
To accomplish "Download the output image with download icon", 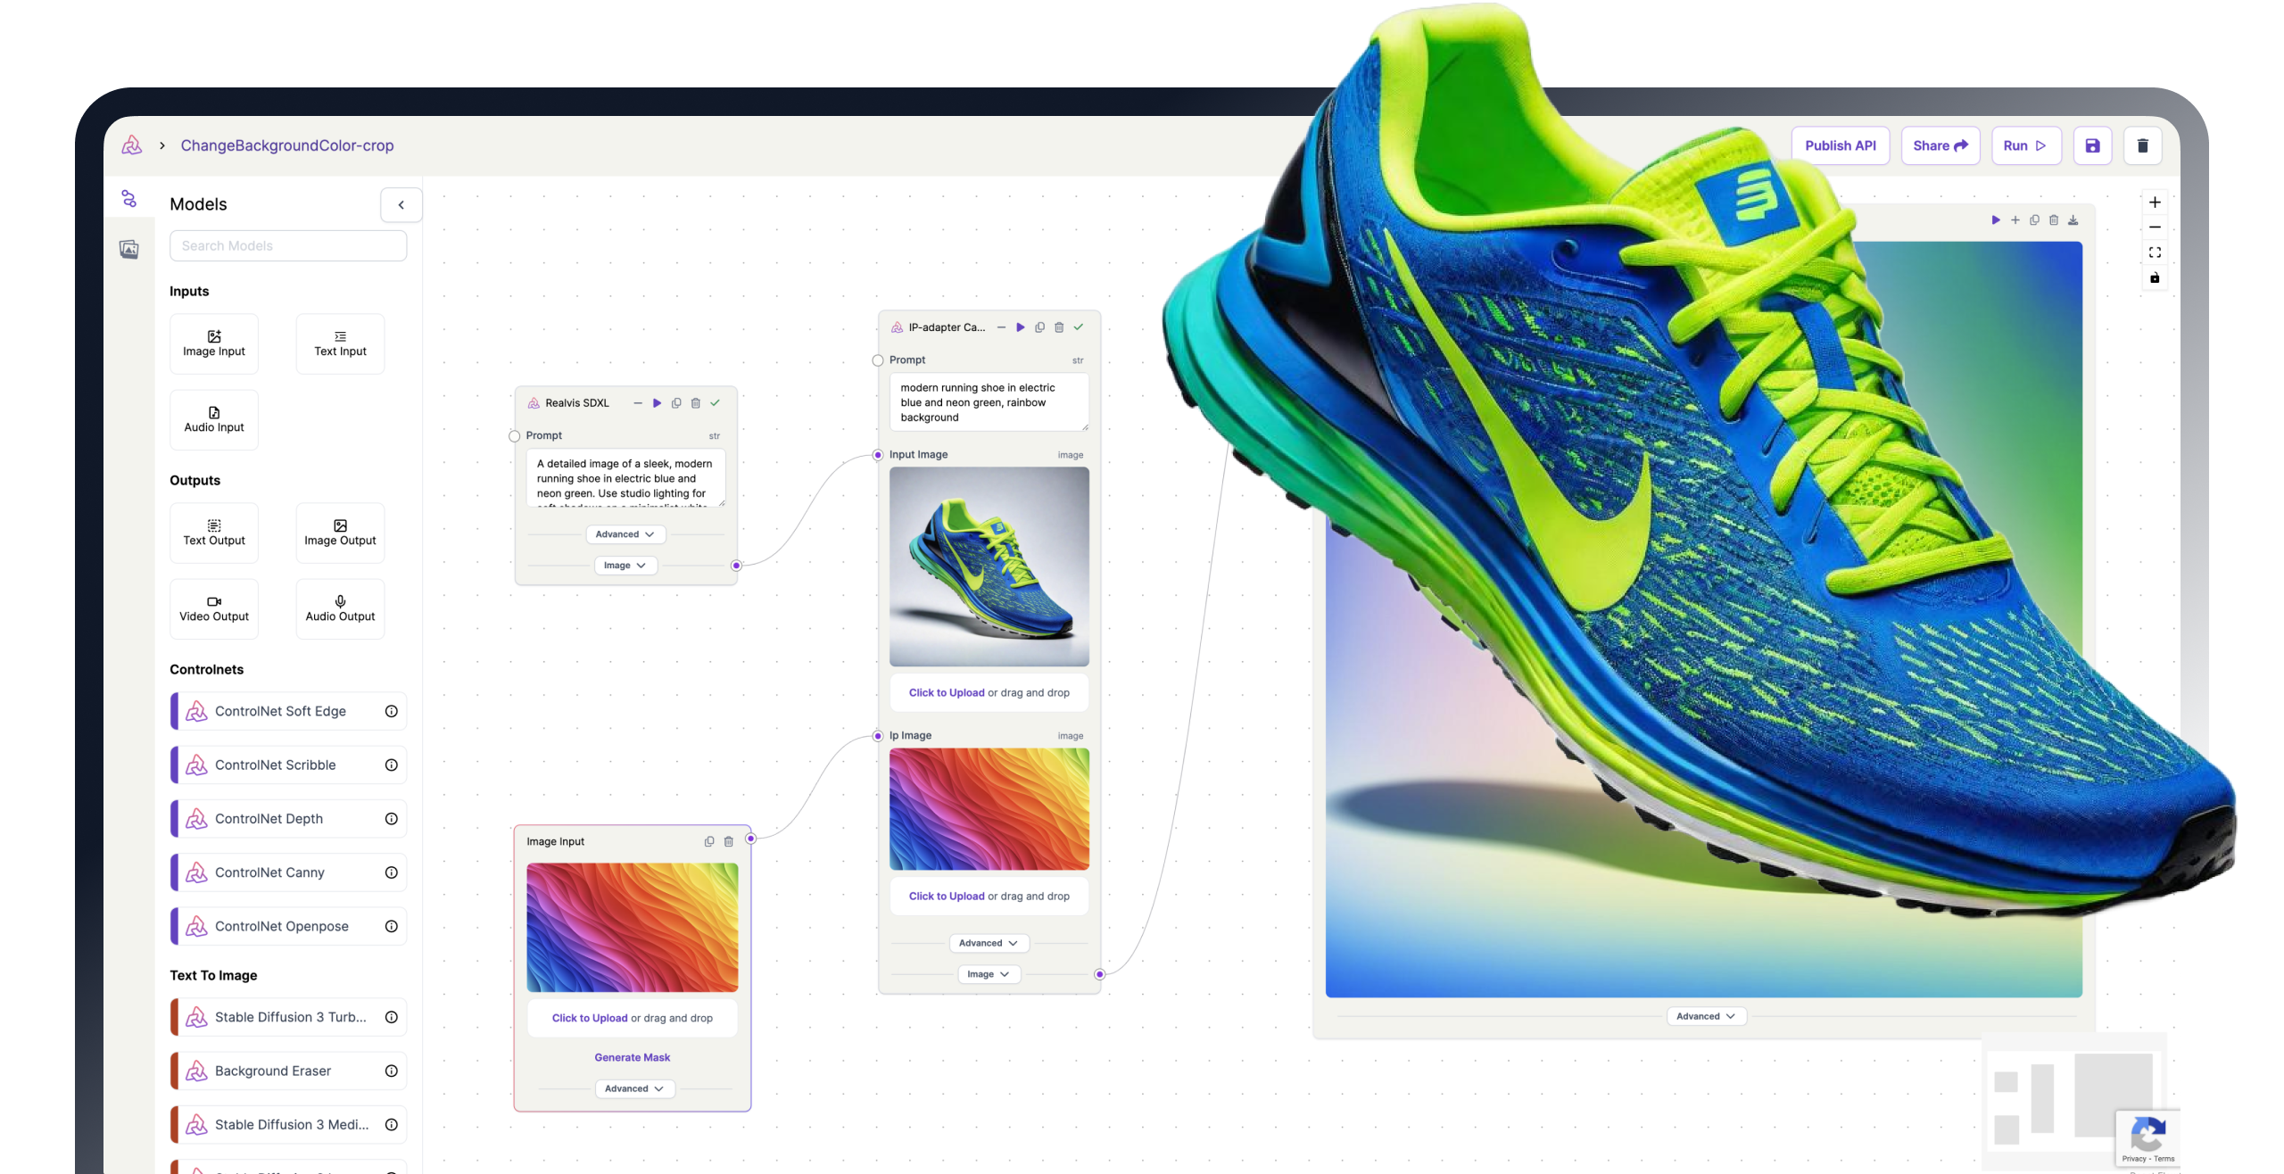I will tap(2073, 220).
